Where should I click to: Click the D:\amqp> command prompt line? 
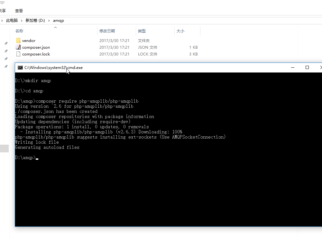point(26,157)
